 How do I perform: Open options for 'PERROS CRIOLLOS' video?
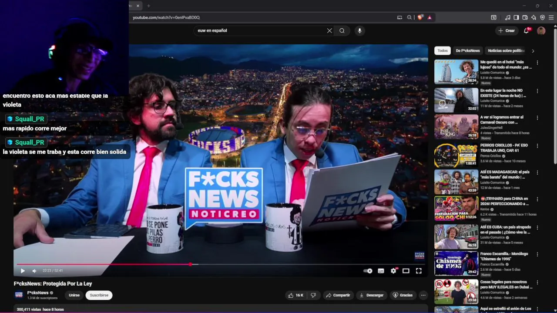537,146
